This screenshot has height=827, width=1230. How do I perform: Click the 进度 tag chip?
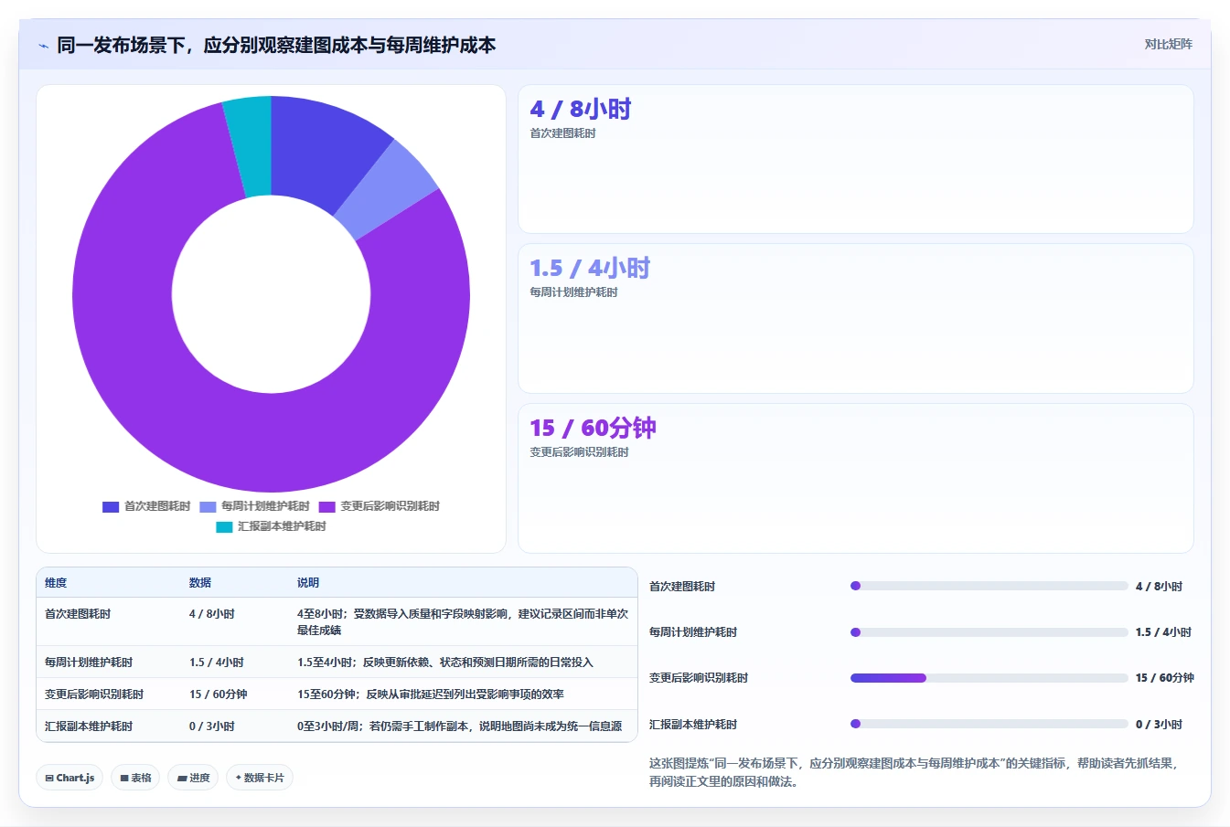coord(193,778)
